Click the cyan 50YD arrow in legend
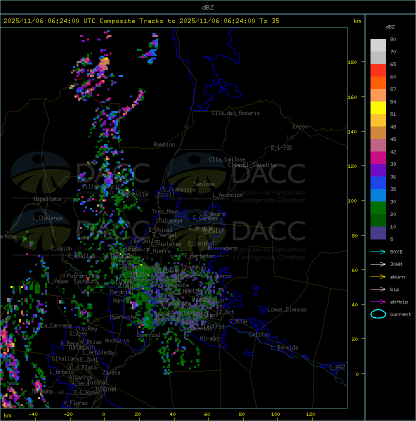The width and height of the screenshot is (416, 421). (x=378, y=251)
